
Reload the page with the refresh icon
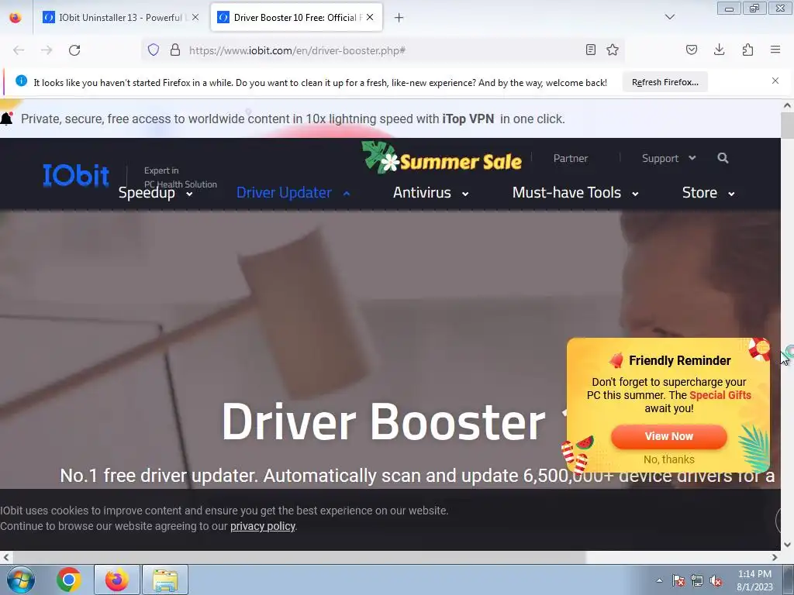(74, 50)
